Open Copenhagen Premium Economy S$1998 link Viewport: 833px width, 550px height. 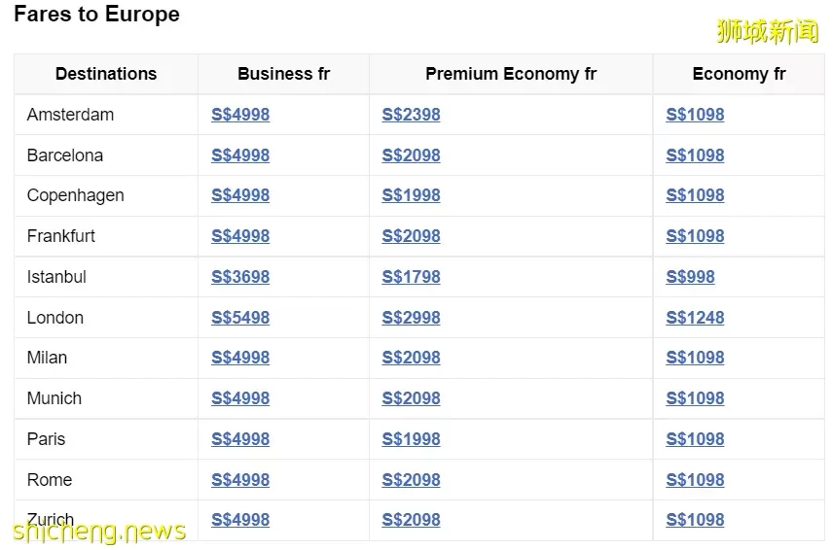pos(411,195)
